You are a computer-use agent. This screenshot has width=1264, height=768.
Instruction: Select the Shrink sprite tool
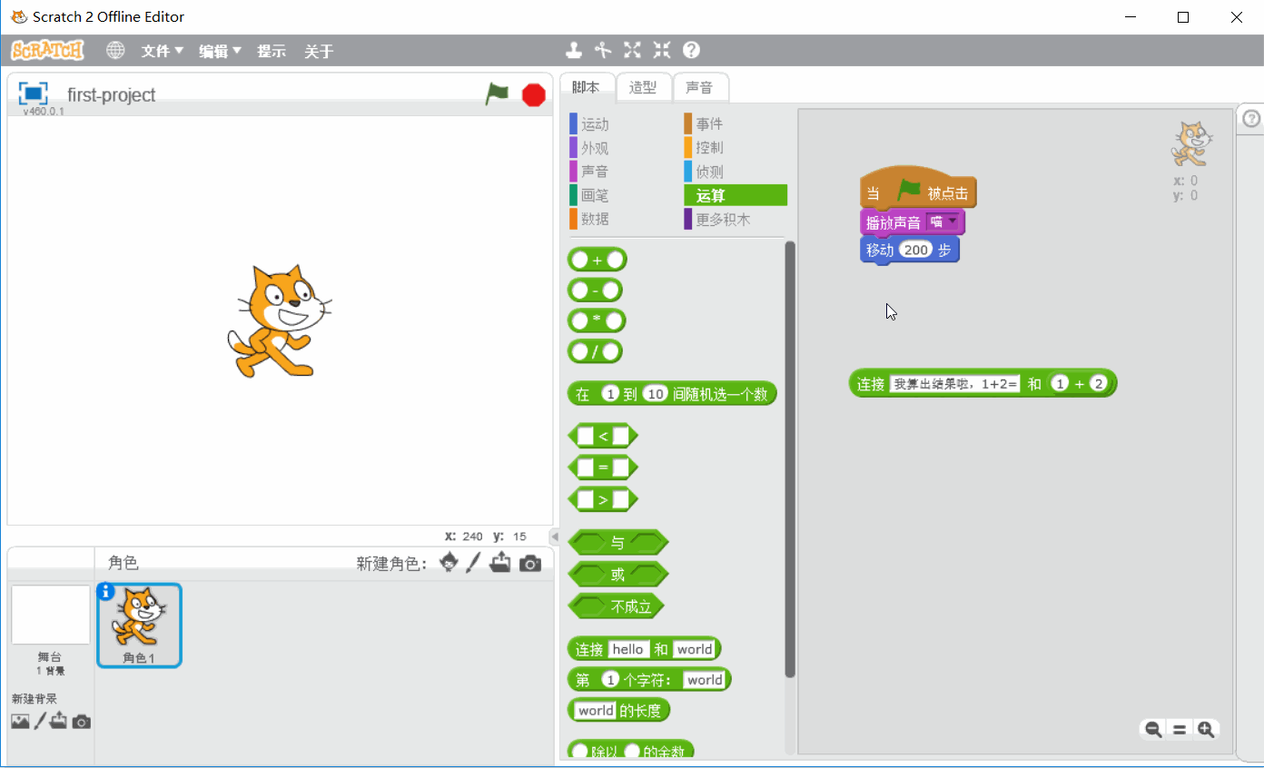point(662,50)
